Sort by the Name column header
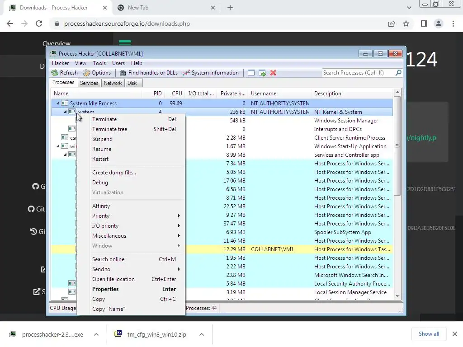This screenshot has width=463, height=347. pyautogui.click(x=96, y=94)
